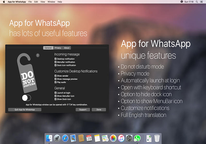This screenshot has height=144, width=206.
Task: Open the Help menu
Action: pyautogui.click(x=60, y=2)
